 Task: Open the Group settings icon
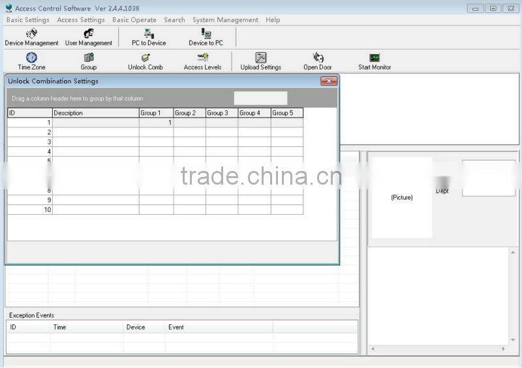(89, 61)
